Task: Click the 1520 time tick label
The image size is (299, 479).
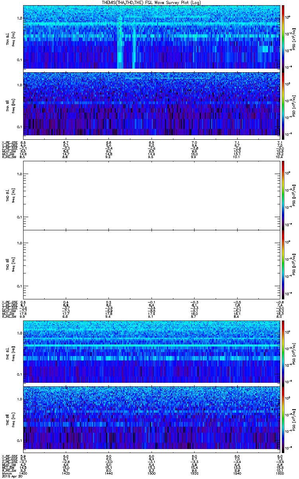Action: [x=195, y=473]
